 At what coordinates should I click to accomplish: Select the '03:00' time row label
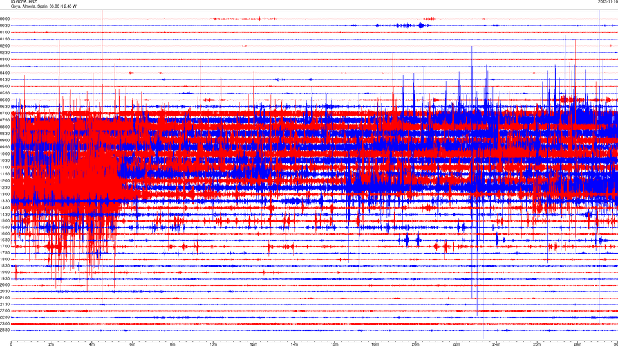[x=5, y=59]
